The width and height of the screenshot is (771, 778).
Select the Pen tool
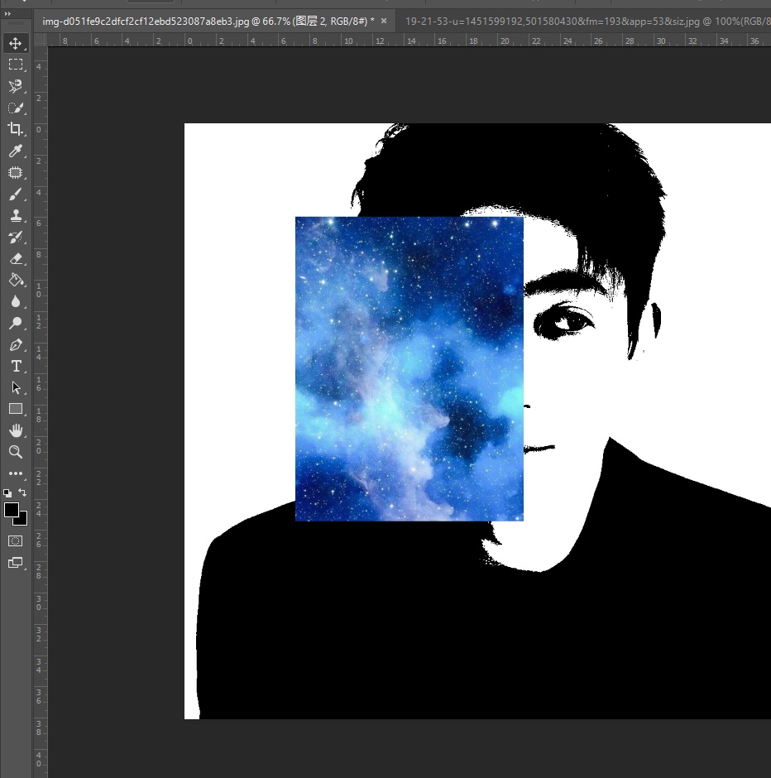(x=15, y=344)
